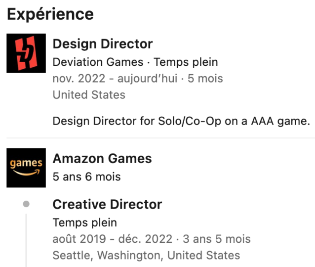Screen dimensions: 315x267
Task: Select the nov. 2022 - aujourd'hui date range
Action: pos(115,79)
